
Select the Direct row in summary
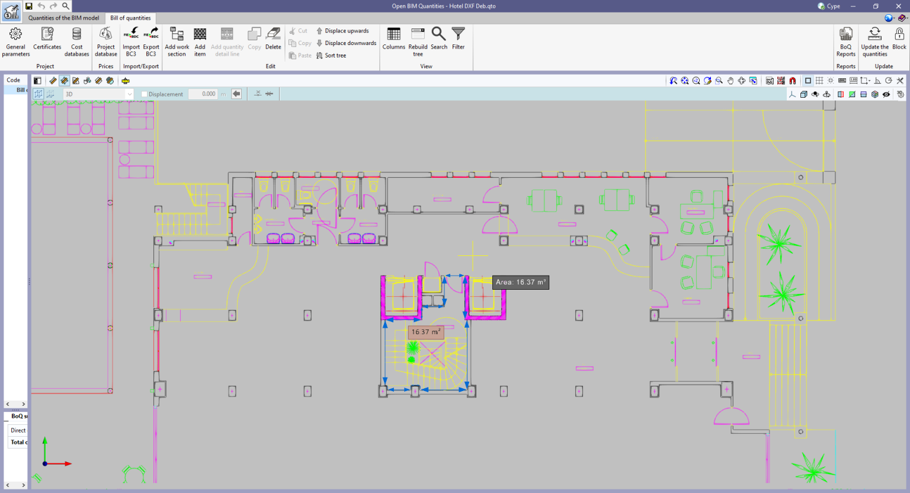click(x=18, y=430)
